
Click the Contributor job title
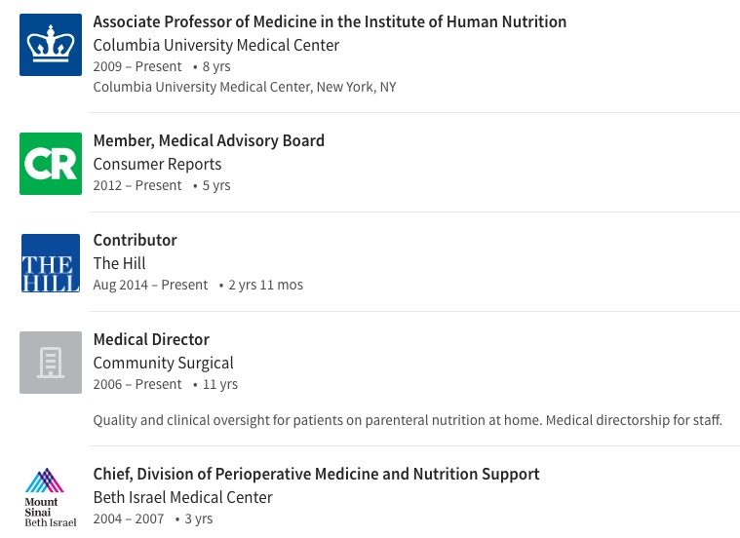pyautogui.click(x=135, y=240)
